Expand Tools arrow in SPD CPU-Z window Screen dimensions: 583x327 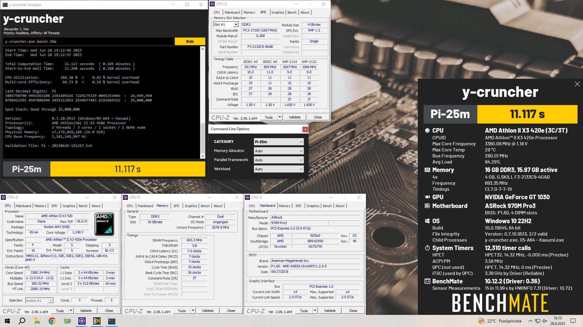280,117
